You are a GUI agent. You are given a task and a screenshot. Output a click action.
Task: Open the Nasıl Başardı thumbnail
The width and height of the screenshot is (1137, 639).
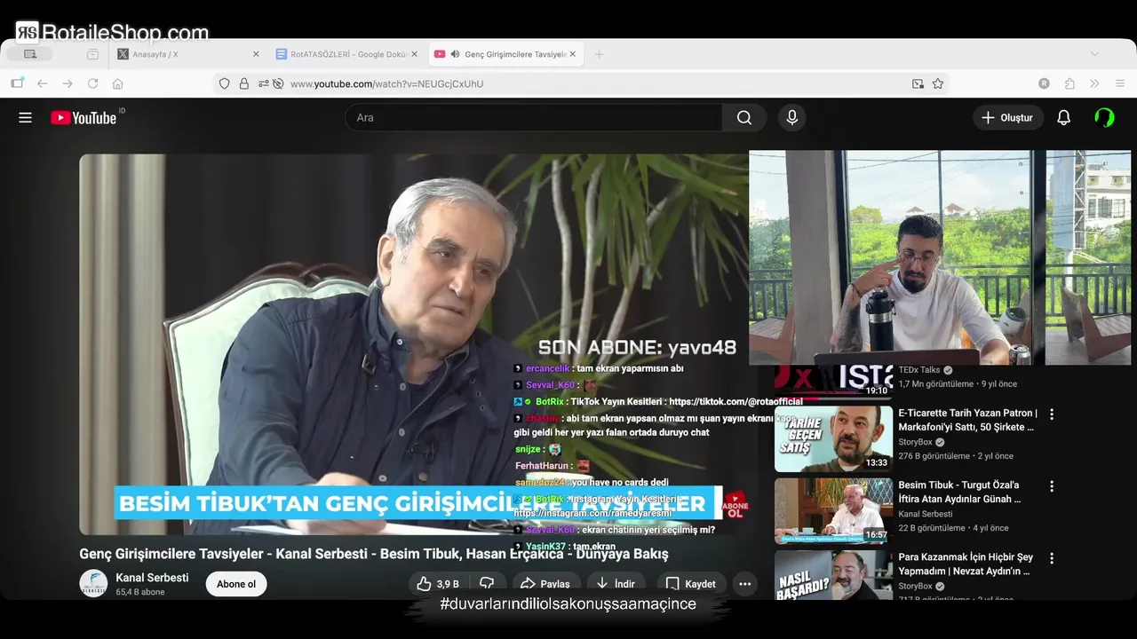click(833, 576)
